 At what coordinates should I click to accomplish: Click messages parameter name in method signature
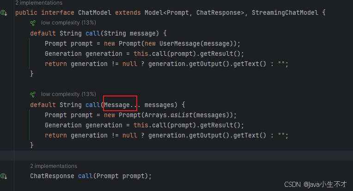159,105
